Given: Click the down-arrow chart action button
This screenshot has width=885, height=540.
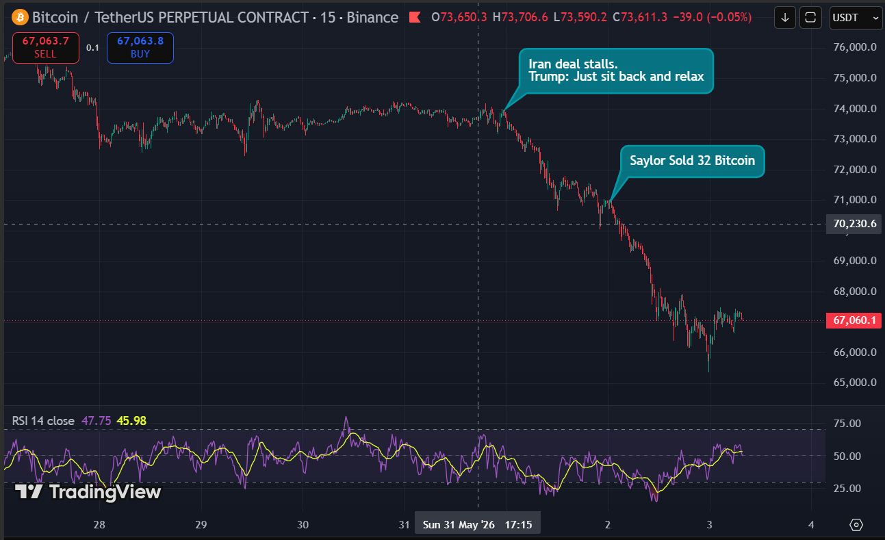Looking at the screenshot, I should click(785, 17).
